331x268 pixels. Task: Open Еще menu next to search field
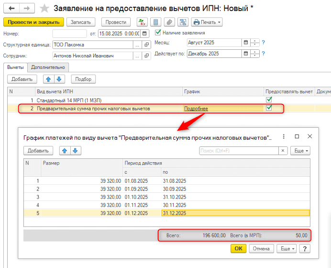point(300,150)
